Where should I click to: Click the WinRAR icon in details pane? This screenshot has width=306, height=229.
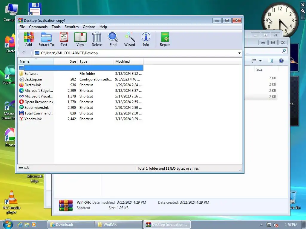(x=66, y=205)
